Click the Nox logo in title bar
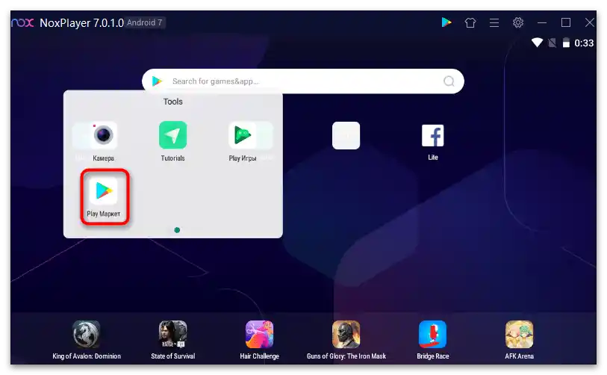Screen dimensions: 607x375 point(22,22)
